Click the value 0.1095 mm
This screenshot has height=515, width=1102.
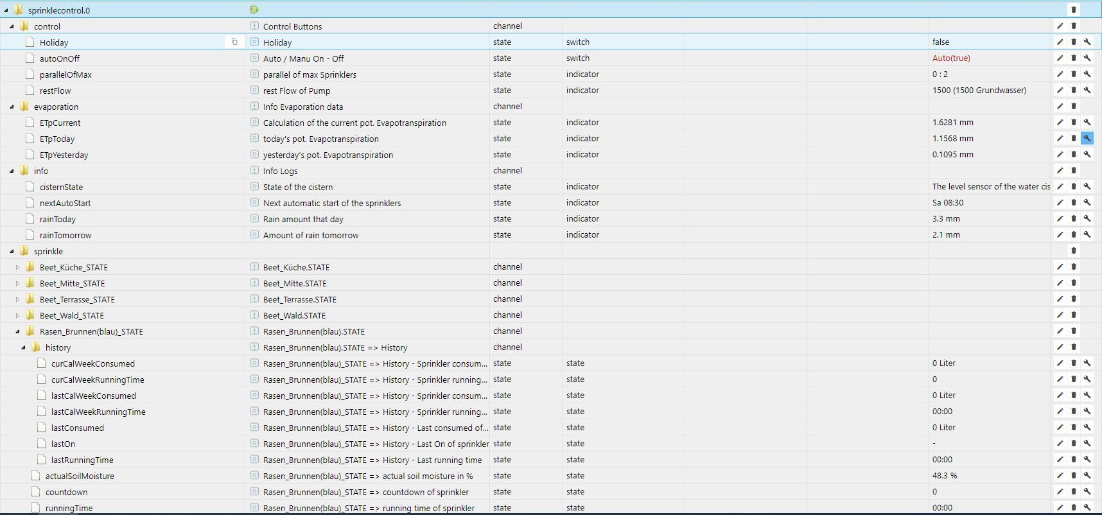pyautogui.click(x=953, y=154)
